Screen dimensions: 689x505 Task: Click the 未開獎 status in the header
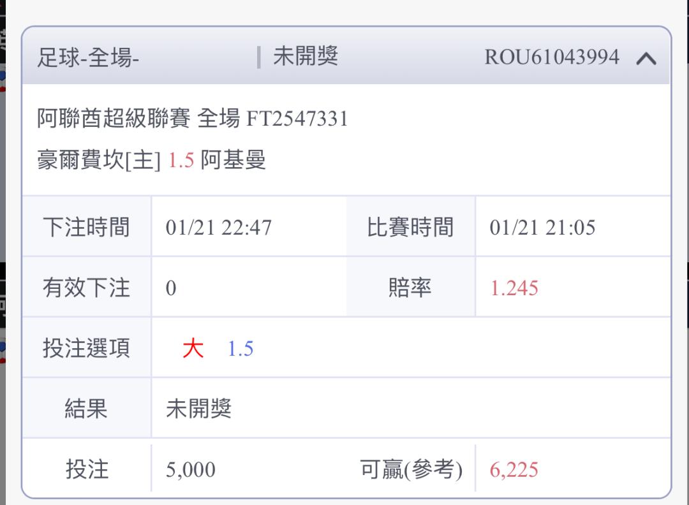pos(306,56)
